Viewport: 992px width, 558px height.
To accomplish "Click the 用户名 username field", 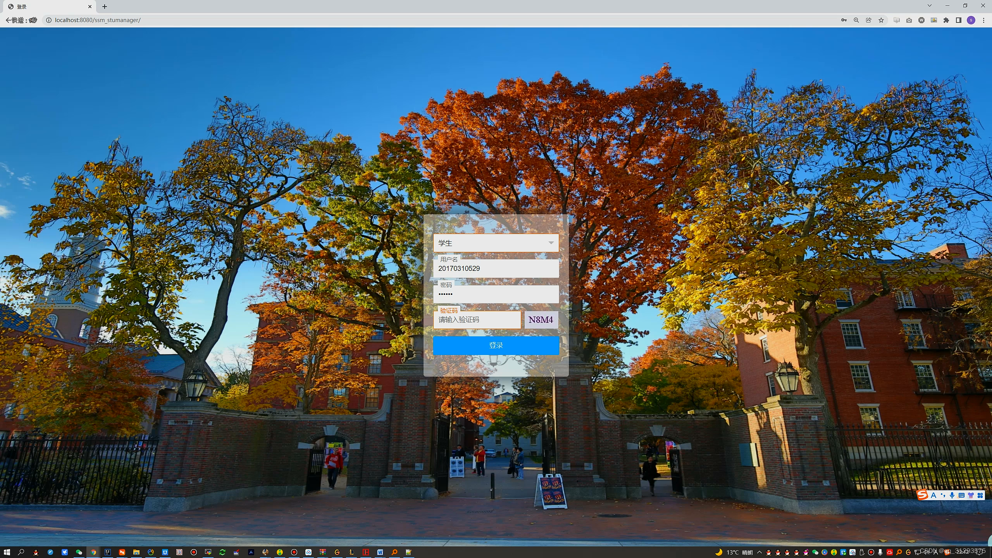I will click(x=496, y=269).
